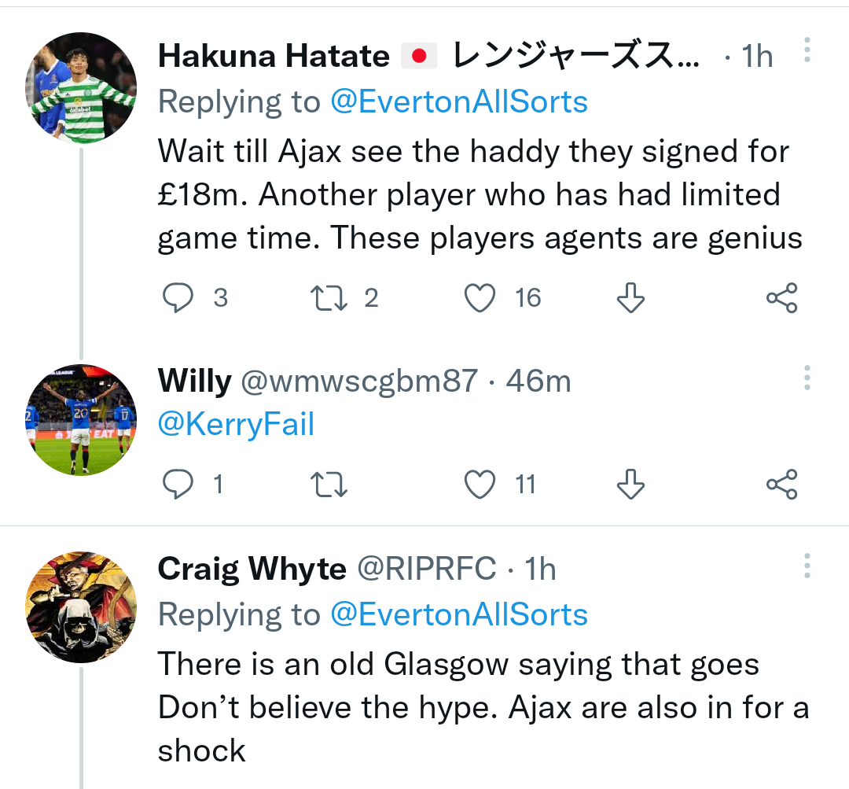Open @EvertonAllSorts link in Hakuna Hatate's reply
This screenshot has height=789, width=849.
click(x=458, y=101)
